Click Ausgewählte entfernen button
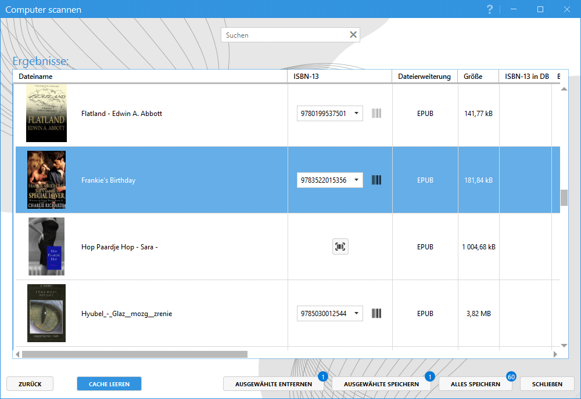The width and height of the screenshot is (581, 399). [x=273, y=384]
